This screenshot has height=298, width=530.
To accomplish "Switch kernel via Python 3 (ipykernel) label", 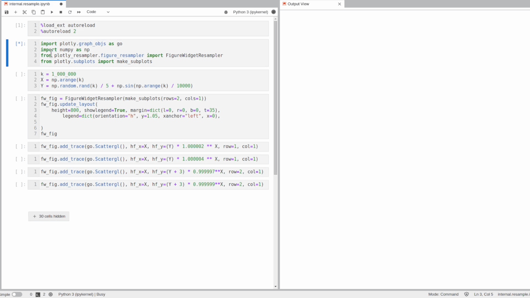I will [250, 12].
